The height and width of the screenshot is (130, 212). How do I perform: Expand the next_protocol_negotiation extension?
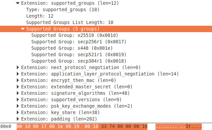click(18, 67)
